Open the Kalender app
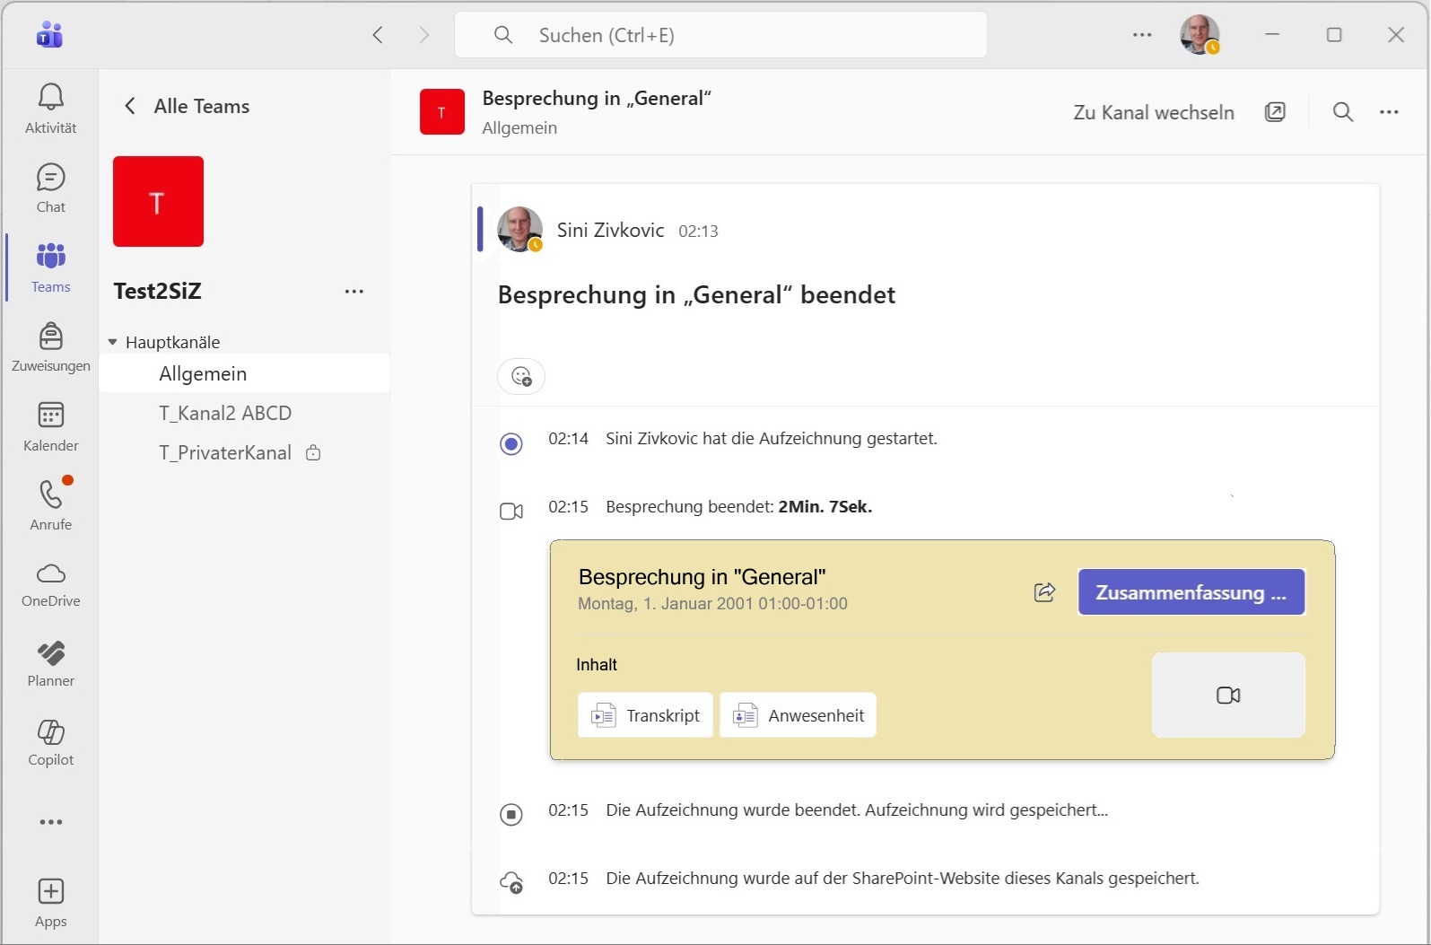The width and height of the screenshot is (1431, 945). pyautogui.click(x=50, y=426)
